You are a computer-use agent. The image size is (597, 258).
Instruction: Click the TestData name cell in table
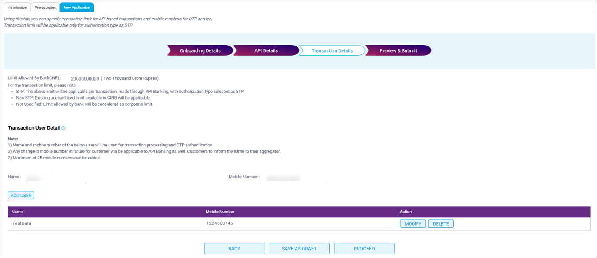tap(105, 223)
